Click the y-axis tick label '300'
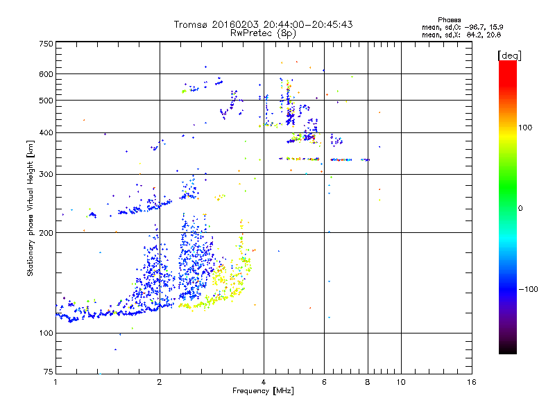Image resolution: width=555 pixels, height=416 pixels. [x=46, y=175]
